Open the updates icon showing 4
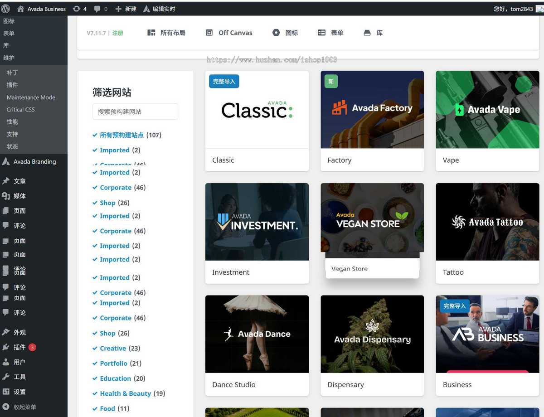 [76, 9]
